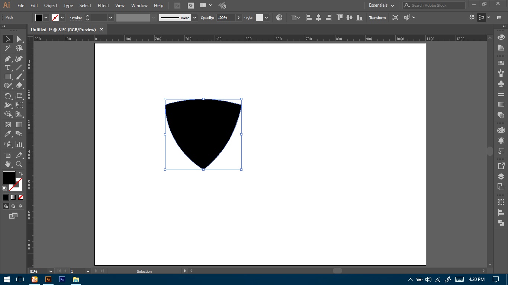
Task: Open graphic Style dropdown
Action: [x=266, y=17]
